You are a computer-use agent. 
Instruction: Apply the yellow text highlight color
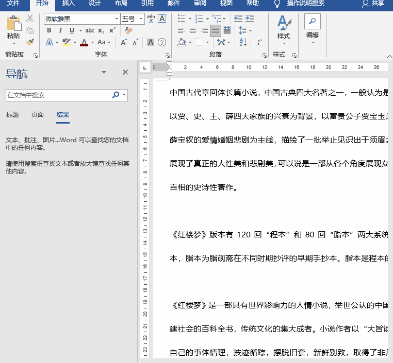[x=66, y=42]
